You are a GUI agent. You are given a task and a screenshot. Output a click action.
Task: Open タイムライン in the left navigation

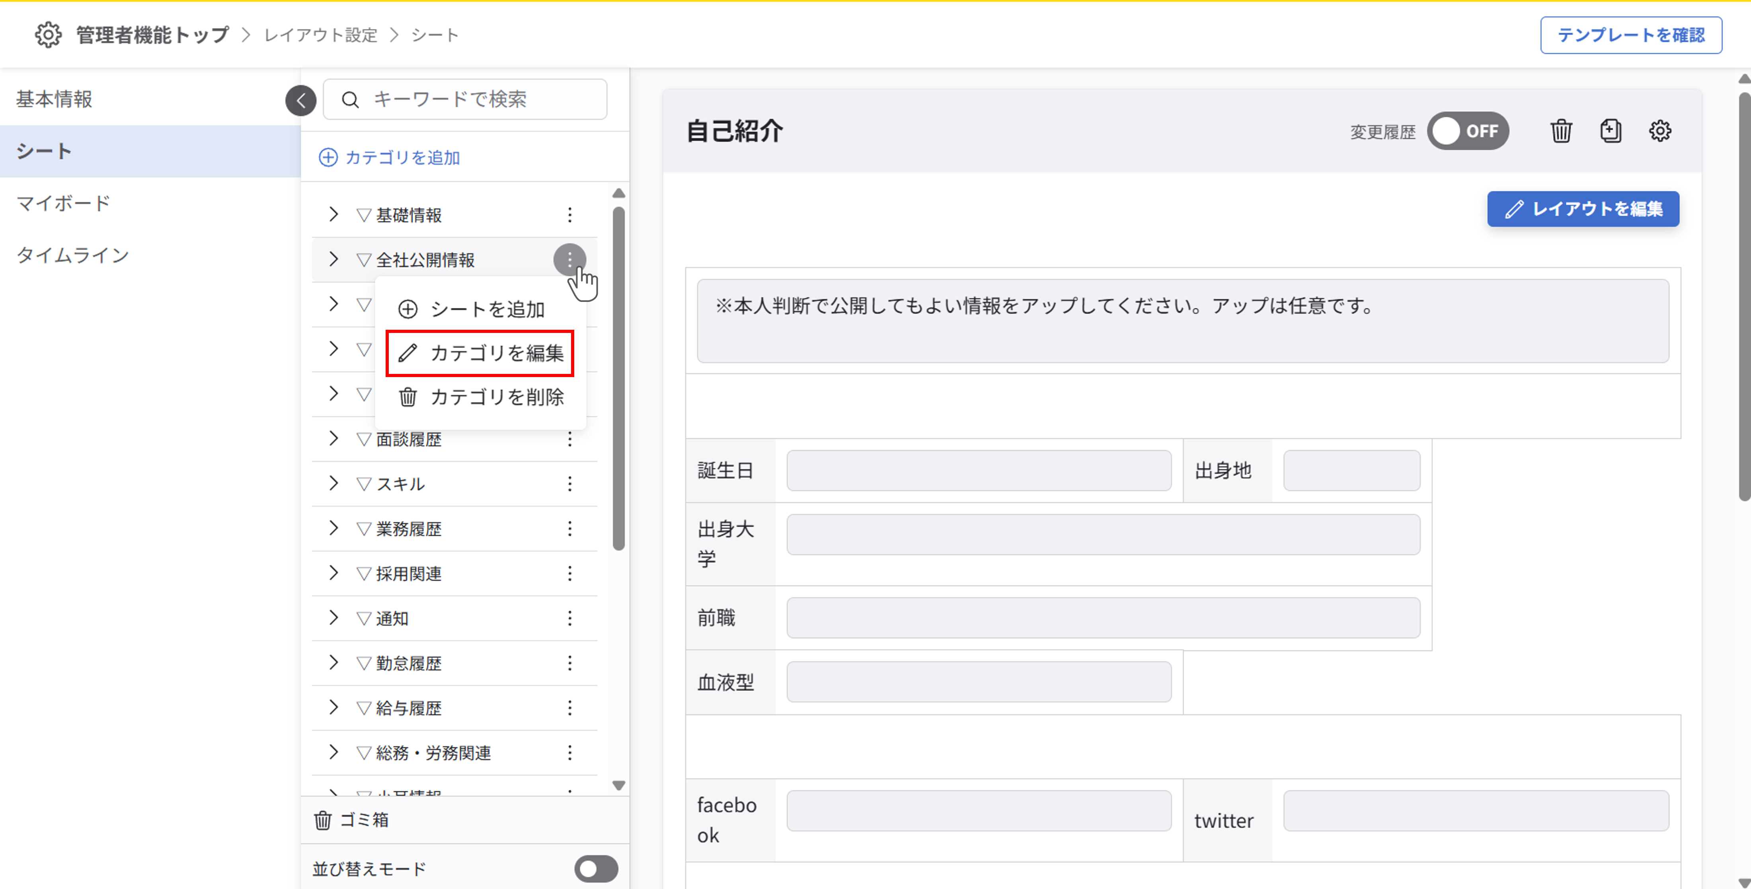150,255
